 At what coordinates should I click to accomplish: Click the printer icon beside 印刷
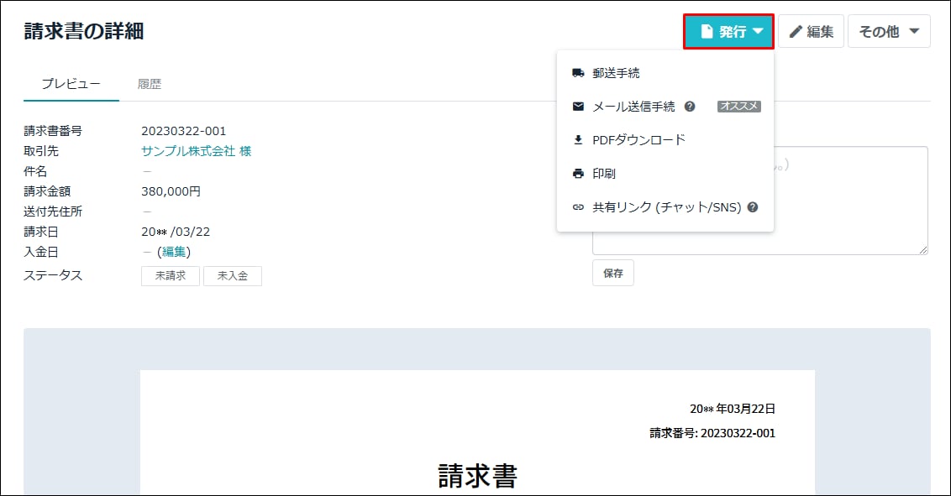click(x=578, y=174)
